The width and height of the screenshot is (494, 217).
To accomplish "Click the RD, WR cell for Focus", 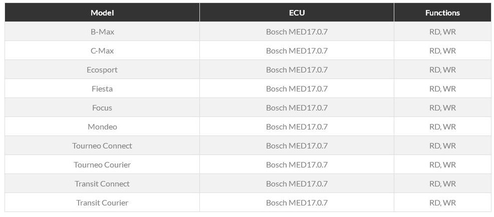I will [442, 107].
